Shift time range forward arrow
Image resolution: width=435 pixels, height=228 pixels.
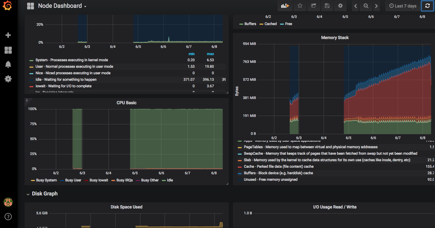point(376,6)
